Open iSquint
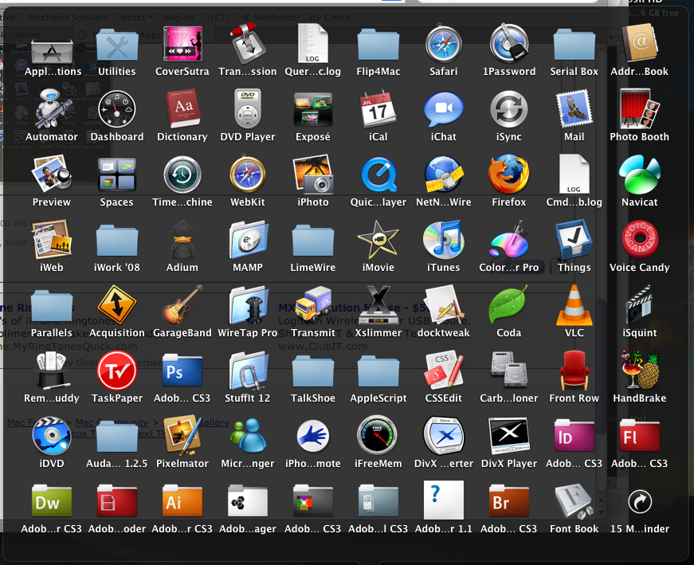This screenshot has height=565, width=694. (x=640, y=305)
